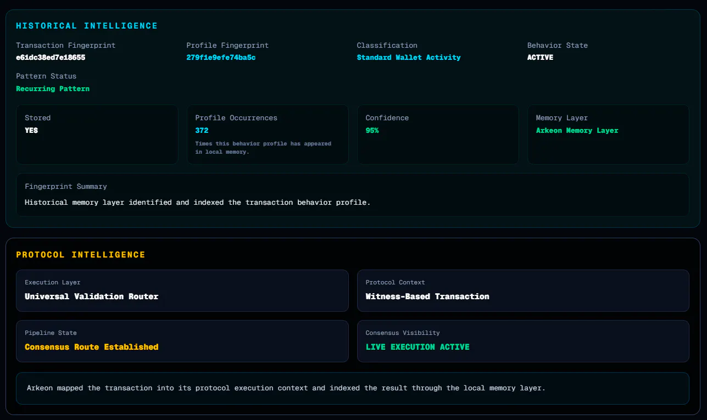The image size is (707, 420).
Task: Click the 372 occurrences value
Action: 202,131
